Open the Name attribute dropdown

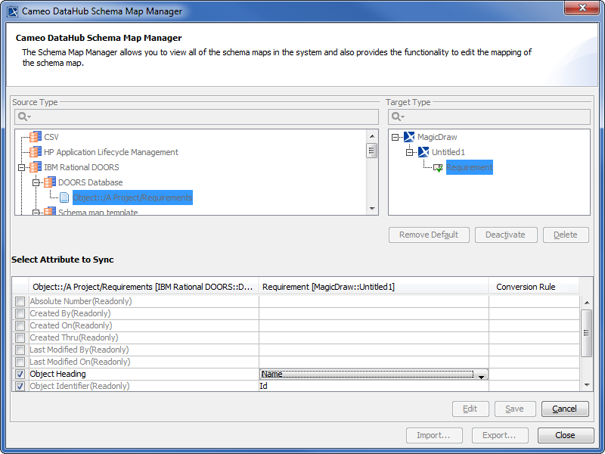coord(481,375)
